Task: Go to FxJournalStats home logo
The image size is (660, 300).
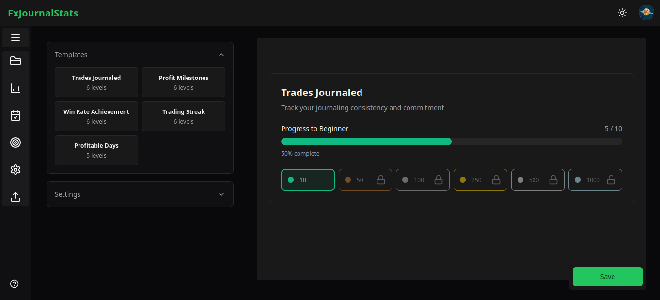Action: [x=43, y=13]
